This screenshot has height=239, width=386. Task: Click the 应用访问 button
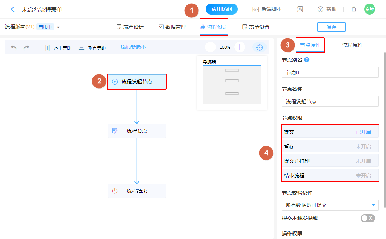tap(221, 9)
